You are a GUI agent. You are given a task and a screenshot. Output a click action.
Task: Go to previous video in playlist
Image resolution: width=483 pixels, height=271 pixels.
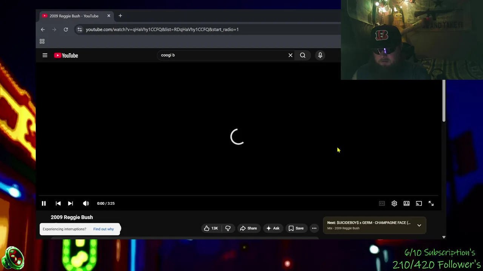(x=58, y=203)
